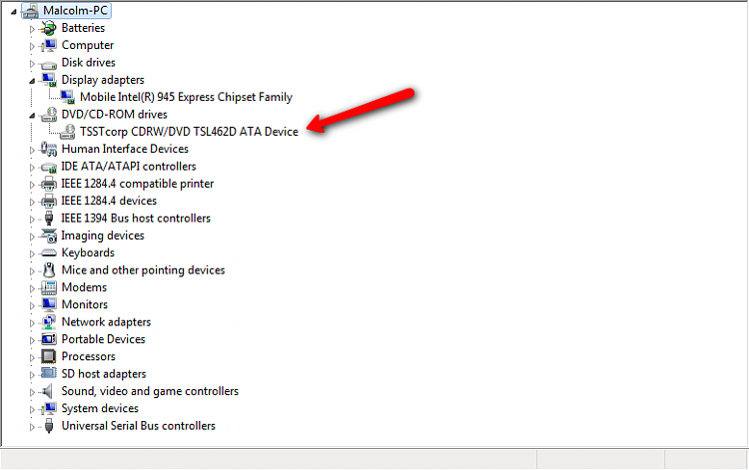This screenshot has height=470, width=749.
Task: Select the System devices label
Action: pos(100,408)
